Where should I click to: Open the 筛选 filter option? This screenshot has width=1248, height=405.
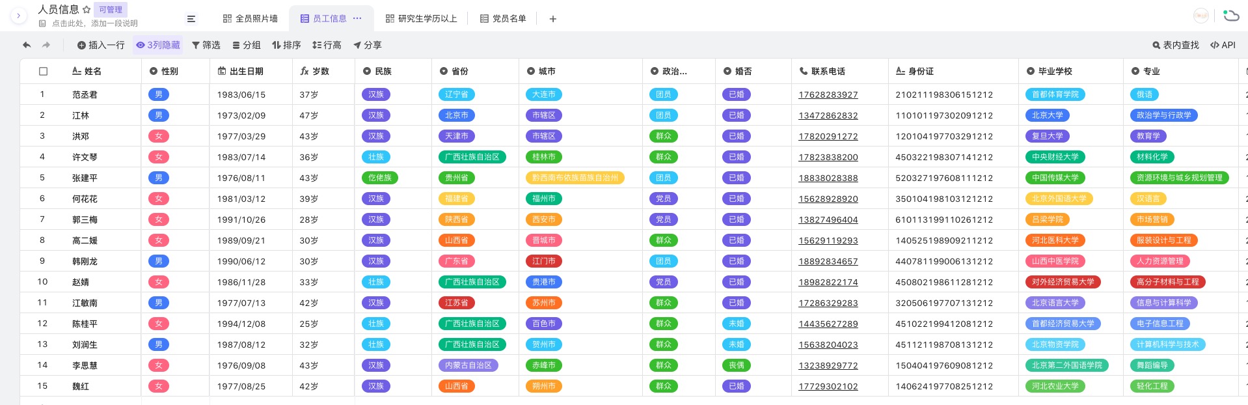(x=206, y=45)
